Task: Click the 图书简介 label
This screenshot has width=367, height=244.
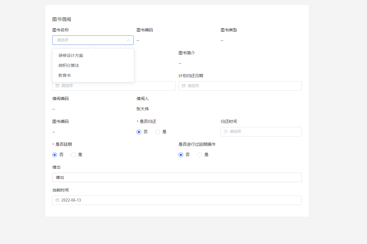Action: click(x=187, y=53)
